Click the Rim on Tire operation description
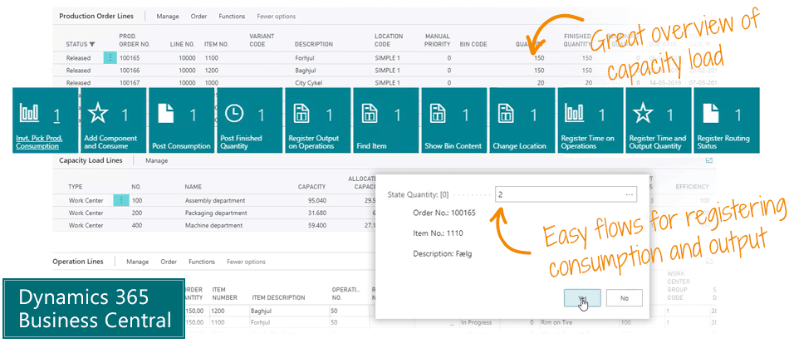Image resolution: width=789 pixels, height=348 pixels. (556, 322)
